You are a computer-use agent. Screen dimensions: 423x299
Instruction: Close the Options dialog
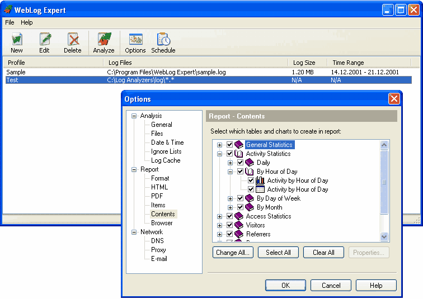pyautogui.click(x=394, y=98)
